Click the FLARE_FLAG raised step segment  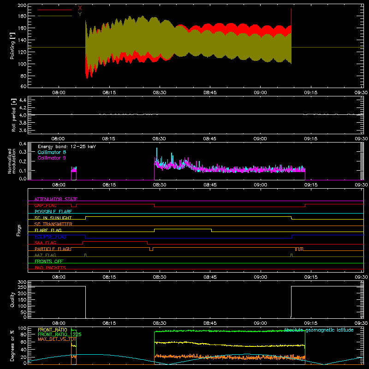pos(183,229)
